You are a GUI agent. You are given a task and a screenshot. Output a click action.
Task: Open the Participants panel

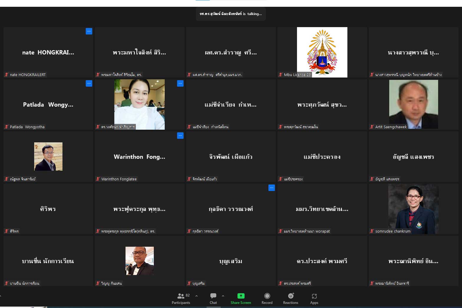pos(181,298)
